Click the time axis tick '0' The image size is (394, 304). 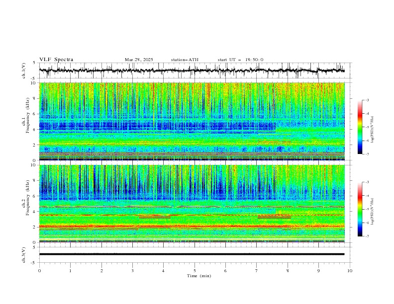39,271
